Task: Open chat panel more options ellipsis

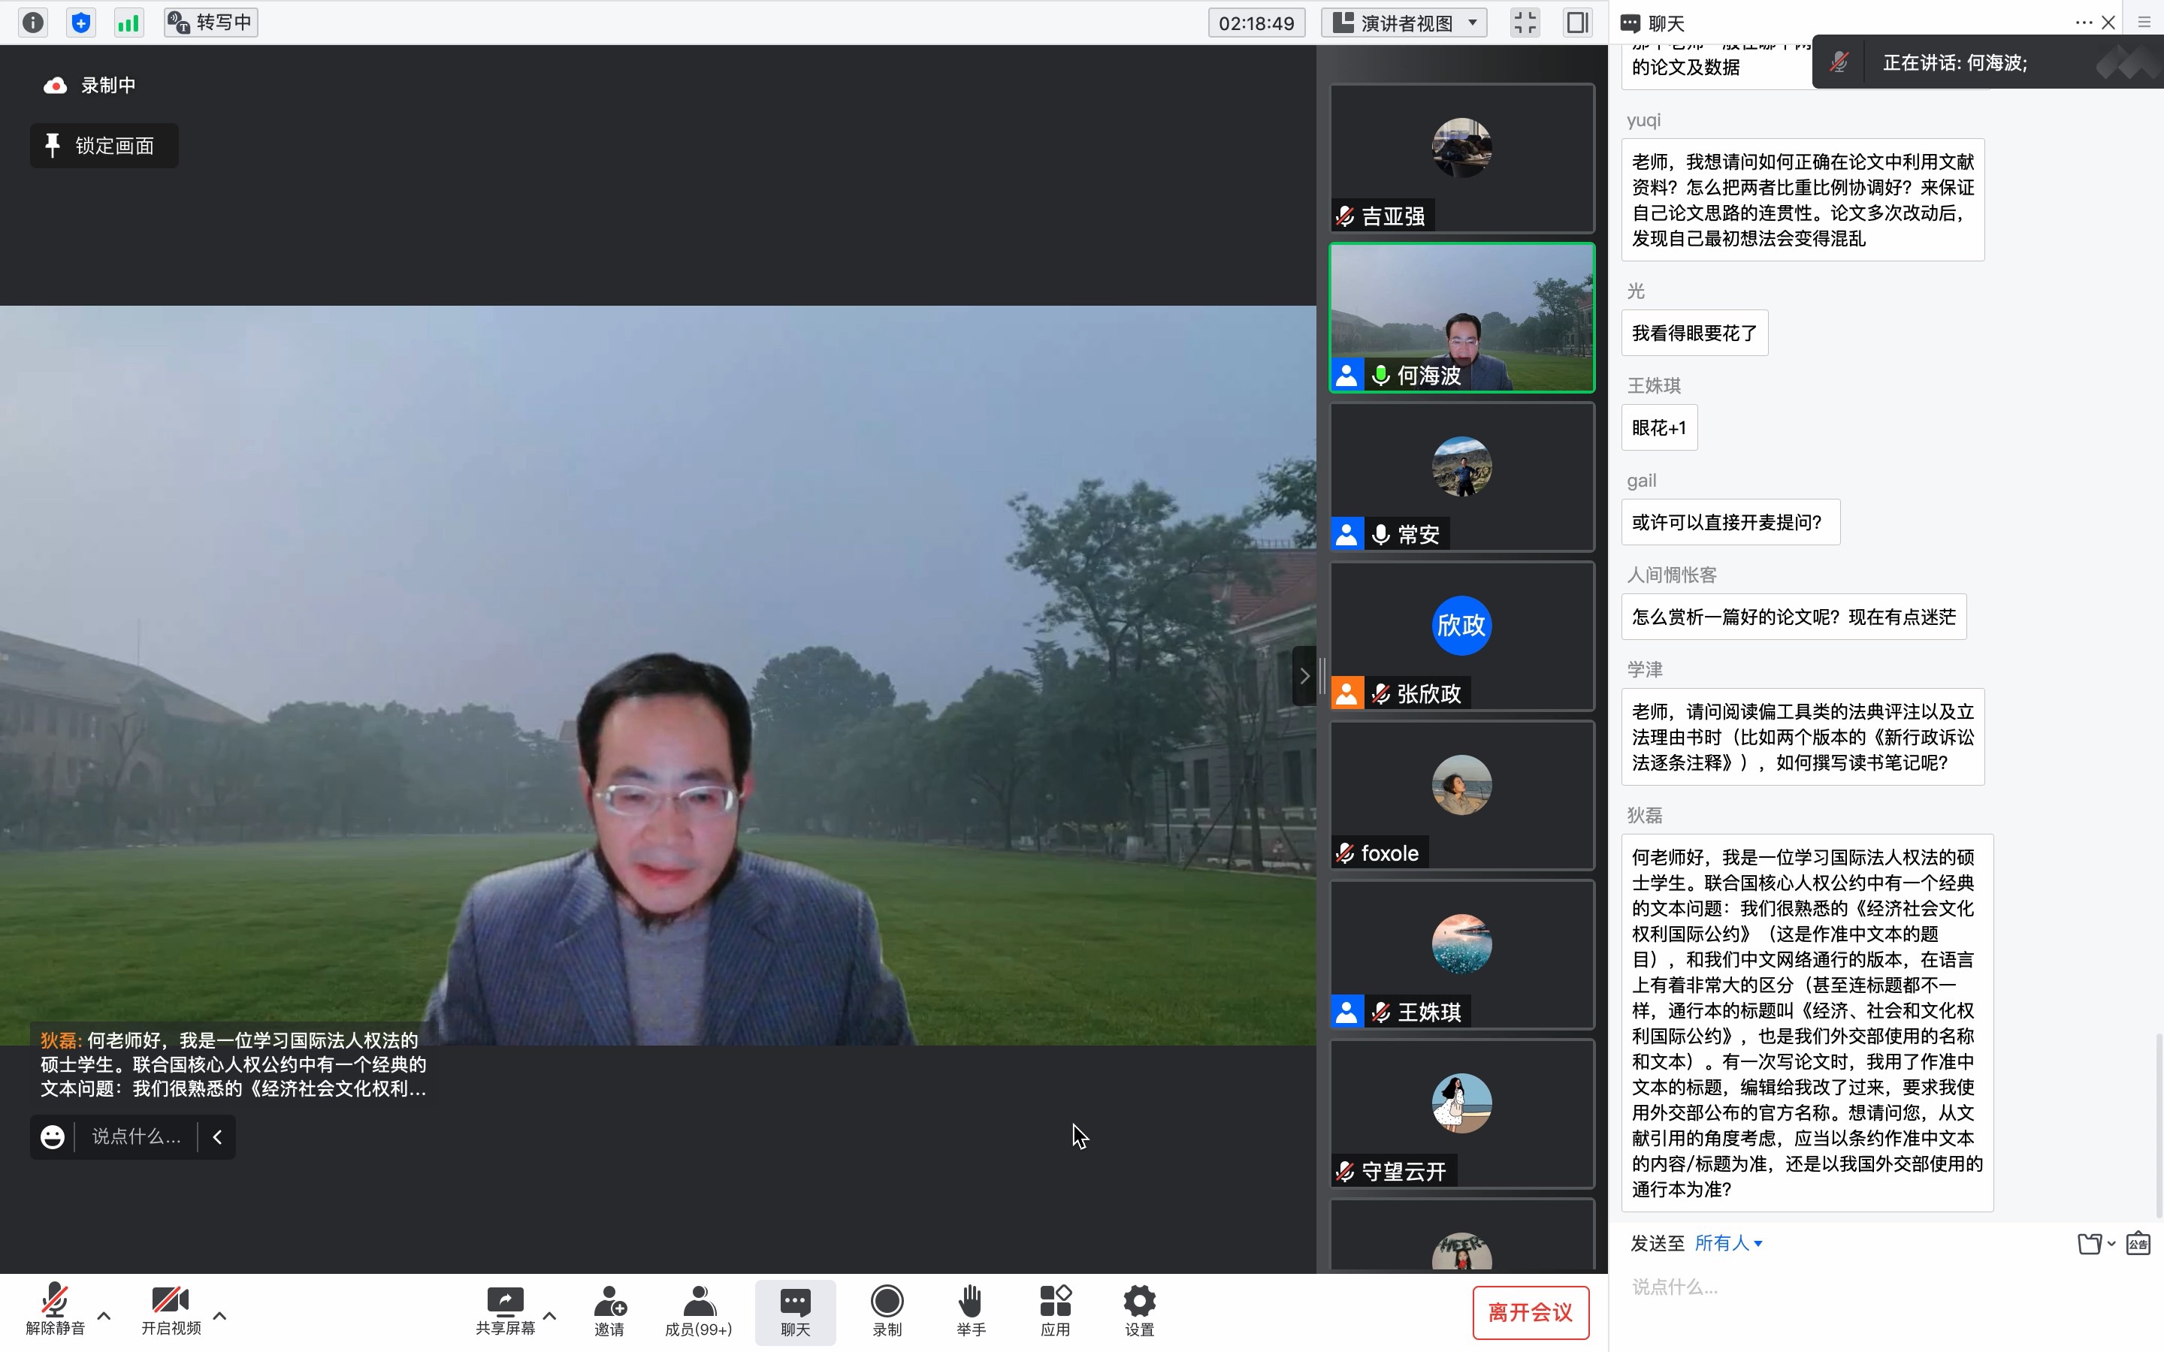Action: coord(2084,23)
